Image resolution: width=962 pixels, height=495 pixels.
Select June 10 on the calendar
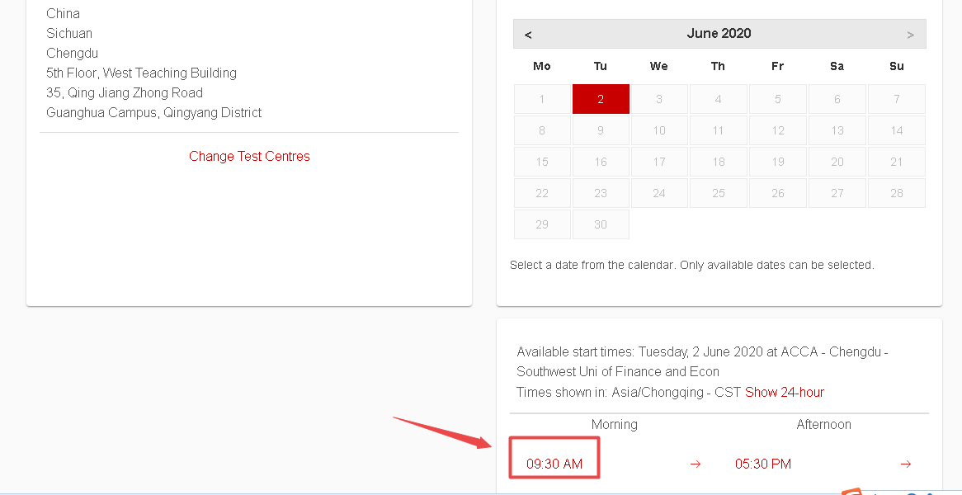(659, 130)
